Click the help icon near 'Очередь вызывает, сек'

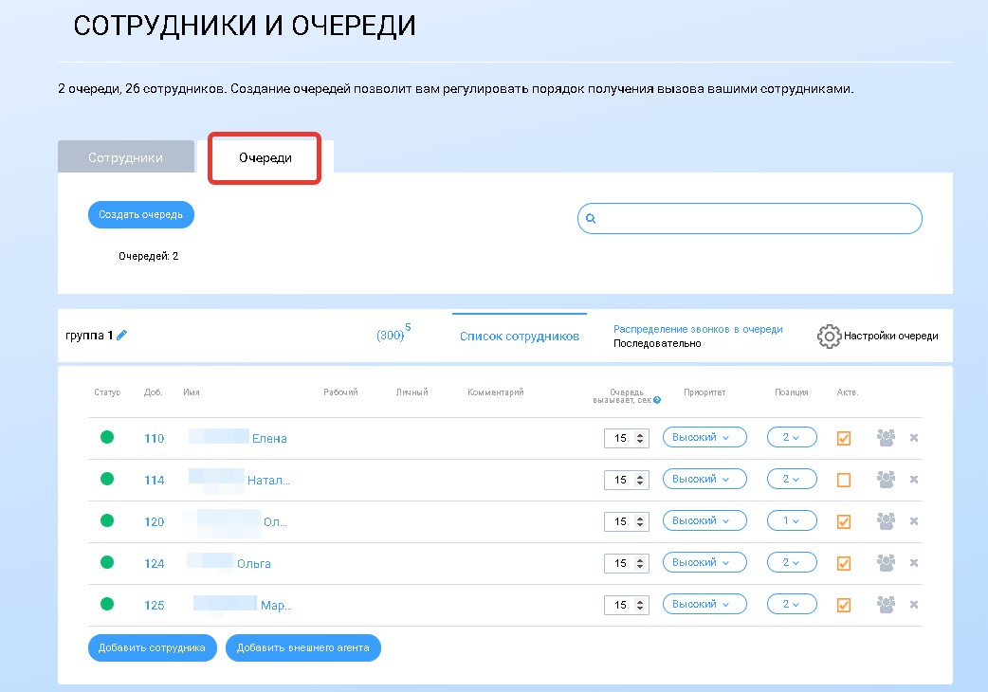657,400
